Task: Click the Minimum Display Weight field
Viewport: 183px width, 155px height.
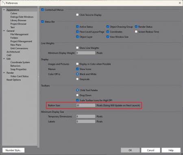Action: [86, 53]
